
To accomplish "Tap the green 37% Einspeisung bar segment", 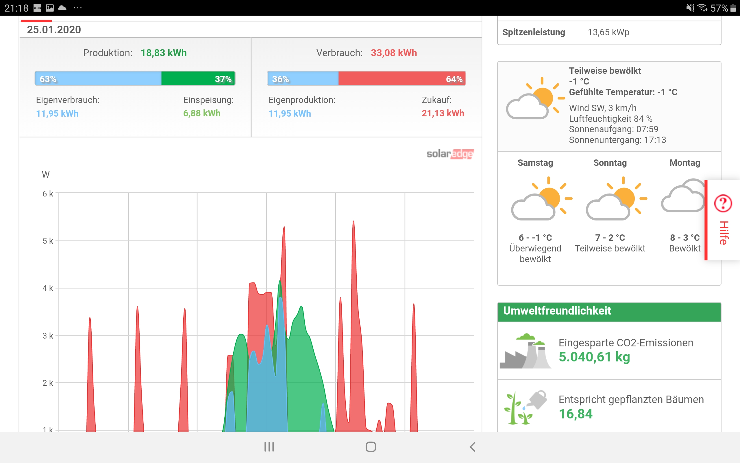I will pos(197,79).
